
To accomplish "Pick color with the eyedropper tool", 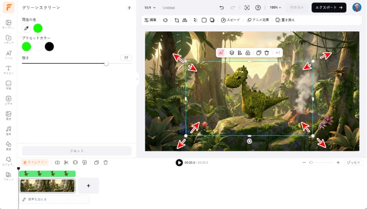I will [x=26, y=28].
